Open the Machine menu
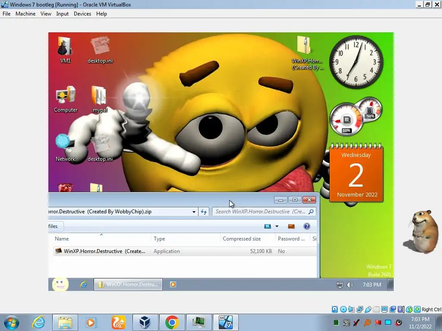 tap(25, 13)
